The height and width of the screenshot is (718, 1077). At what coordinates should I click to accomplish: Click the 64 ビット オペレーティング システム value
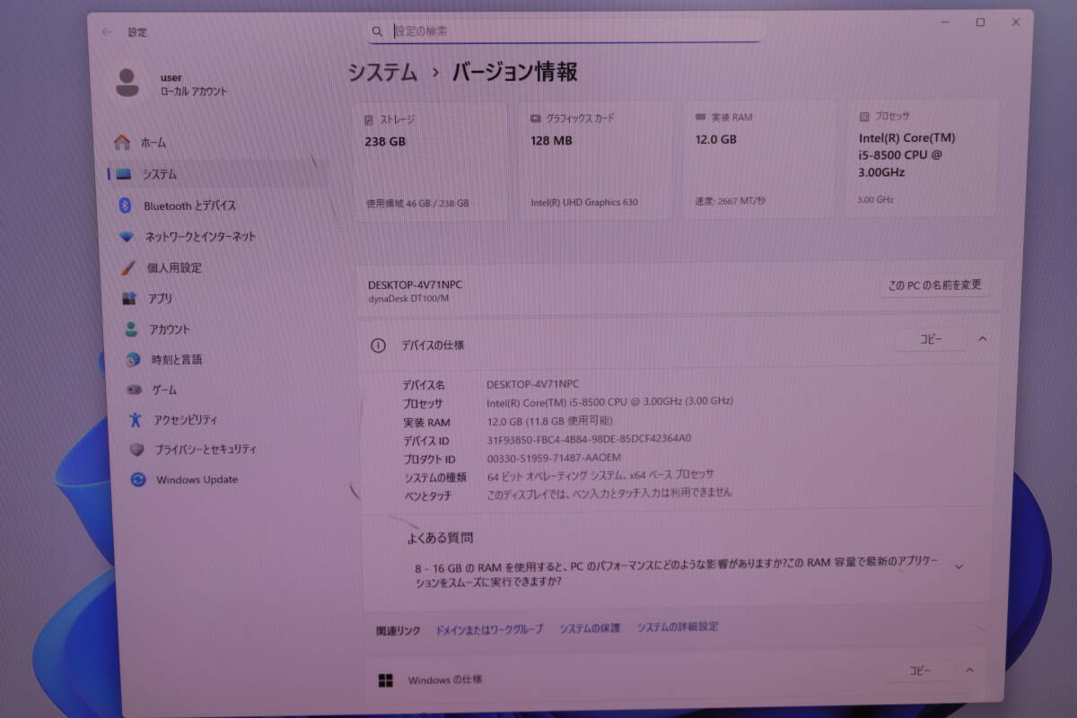coord(600,475)
